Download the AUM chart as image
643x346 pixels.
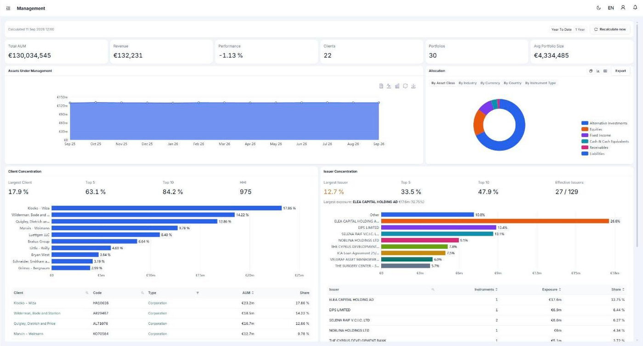click(413, 86)
